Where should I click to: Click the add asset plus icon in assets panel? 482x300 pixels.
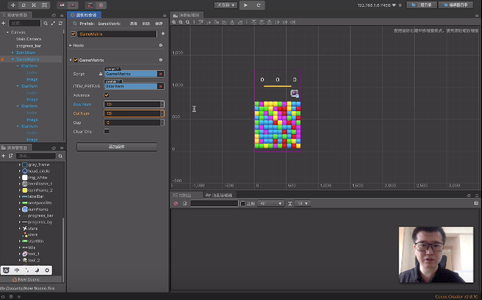pos(3,156)
